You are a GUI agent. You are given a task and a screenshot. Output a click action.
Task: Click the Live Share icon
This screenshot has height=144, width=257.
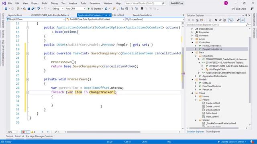(233, 9)
